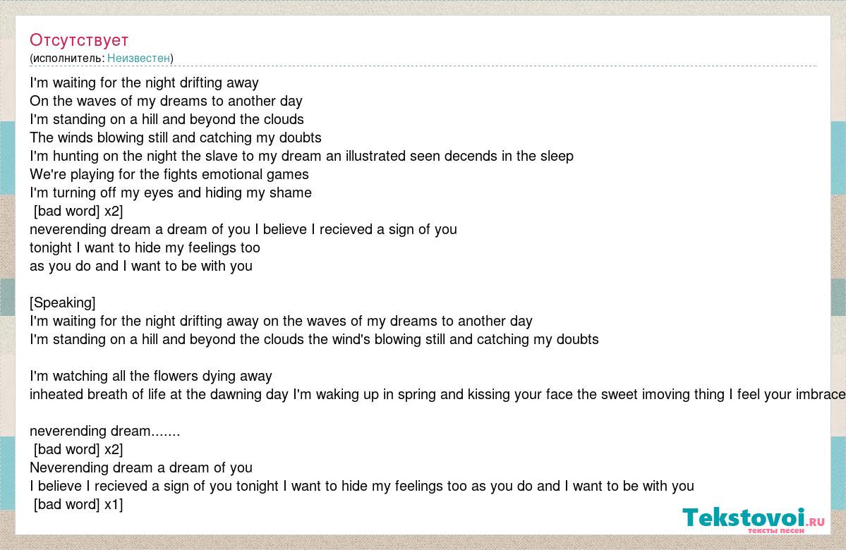Click "We're playing for the fights emotional games"

169,175
